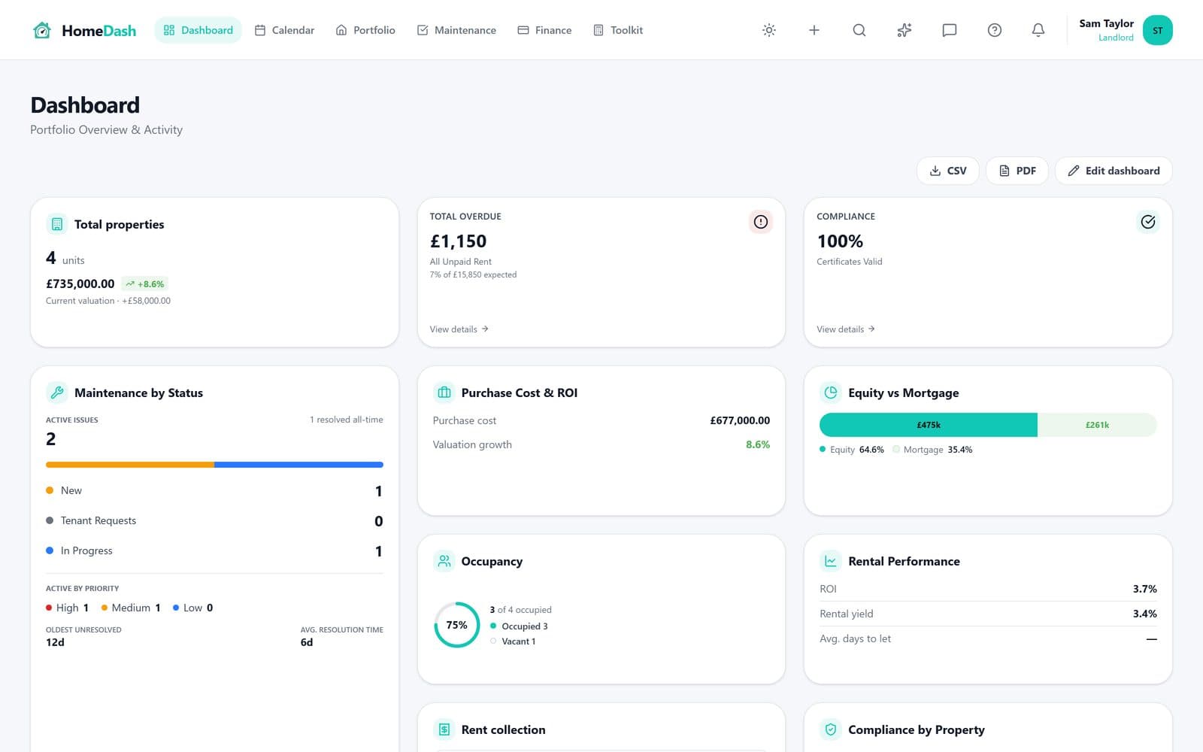Click the 75% occupancy donut chart

coord(456,625)
